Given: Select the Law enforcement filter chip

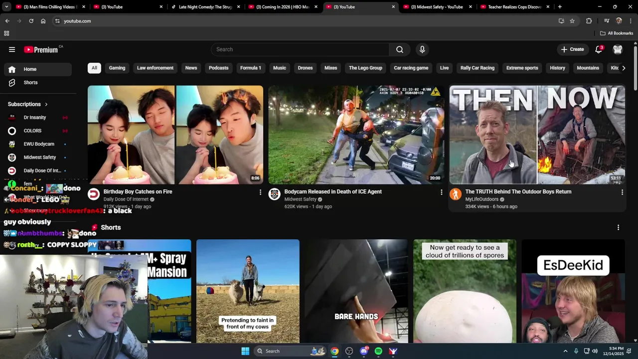Looking at the screenshot, I should point(155,68).
